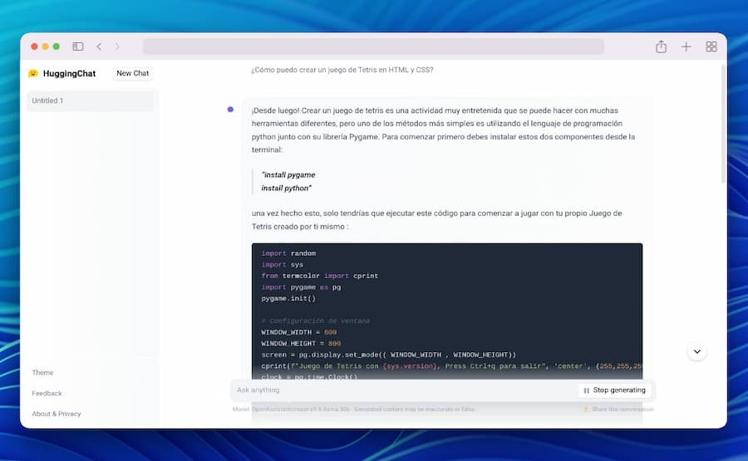Show the tab overview grid icon

click(711, 47)
